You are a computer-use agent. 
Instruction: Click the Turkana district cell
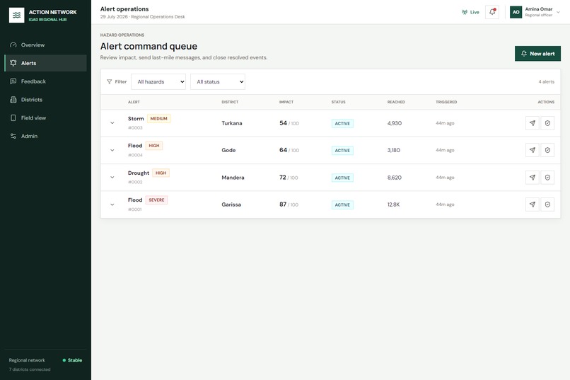tap(232, 123)
